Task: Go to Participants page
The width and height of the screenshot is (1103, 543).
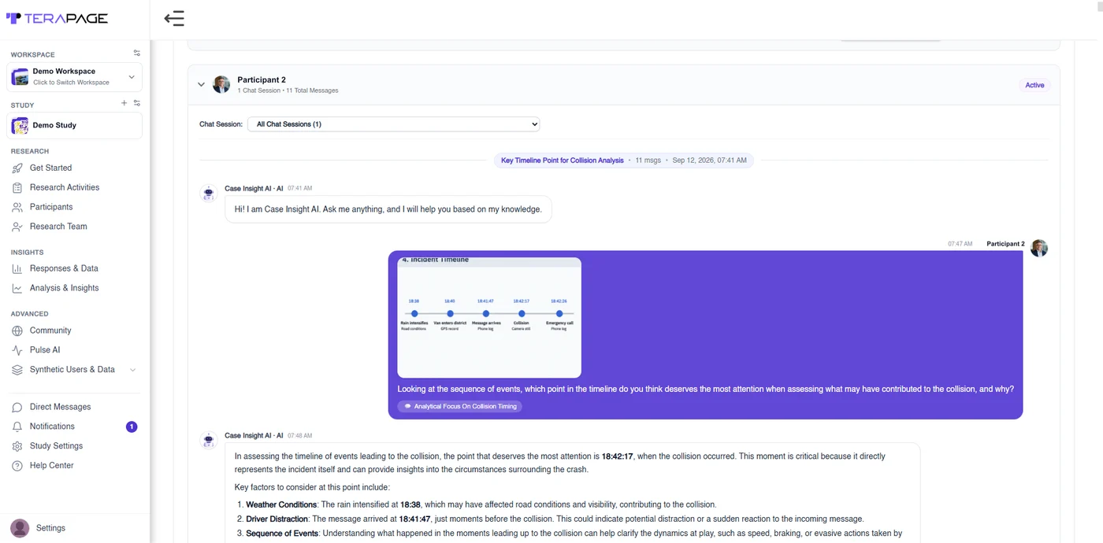Action: 51,207
